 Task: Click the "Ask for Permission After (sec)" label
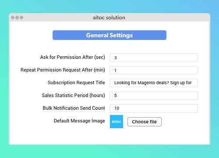tap(73, 57)
